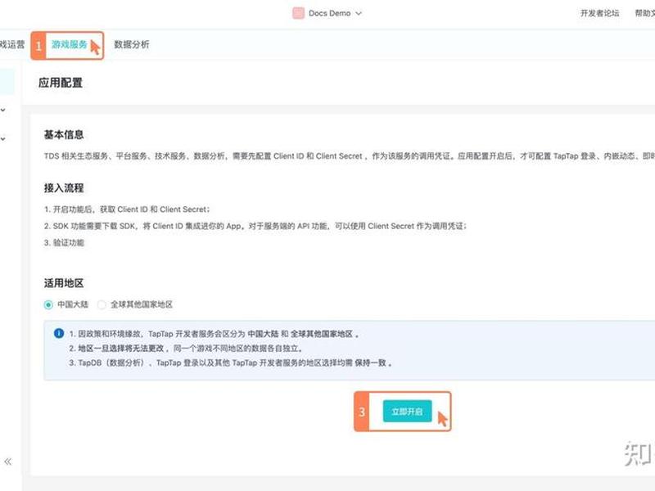This screenshot has height=491, width=655.
Task: Open the 开发者论坛 link
Action: [599, 13]
